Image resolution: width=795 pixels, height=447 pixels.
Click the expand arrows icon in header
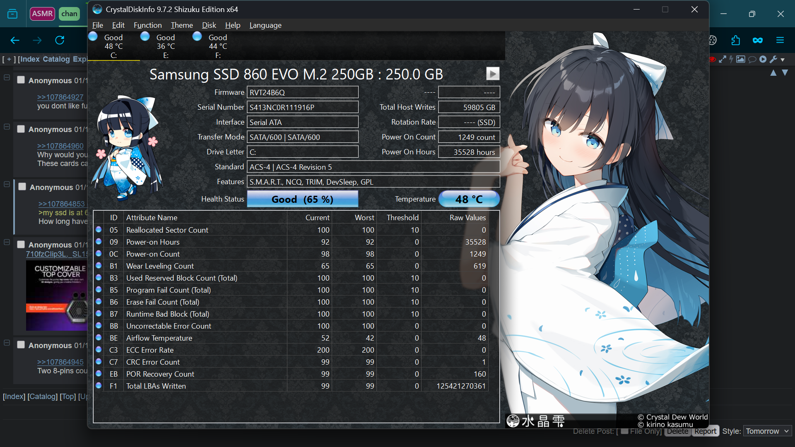click(x=722, y=59)
